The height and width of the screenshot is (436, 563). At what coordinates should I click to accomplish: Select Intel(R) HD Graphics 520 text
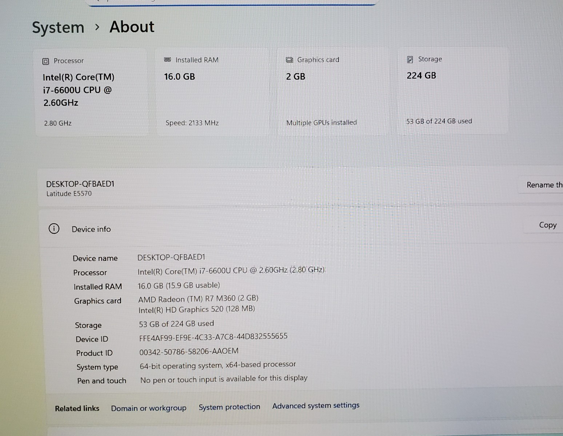197,309
